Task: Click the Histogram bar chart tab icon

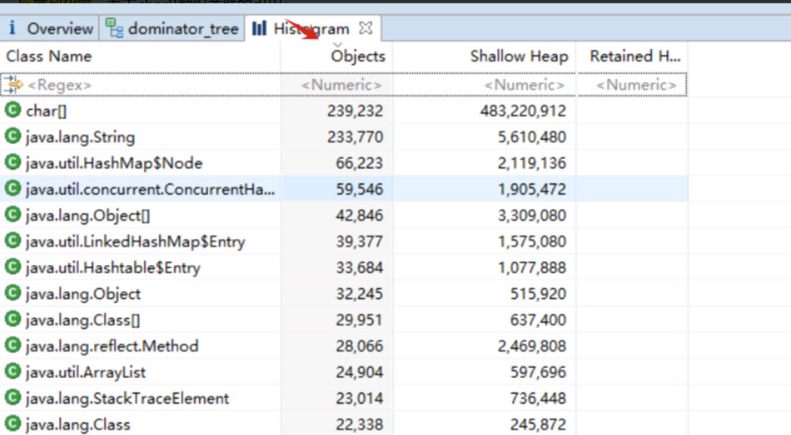Action: pos(259,29)
